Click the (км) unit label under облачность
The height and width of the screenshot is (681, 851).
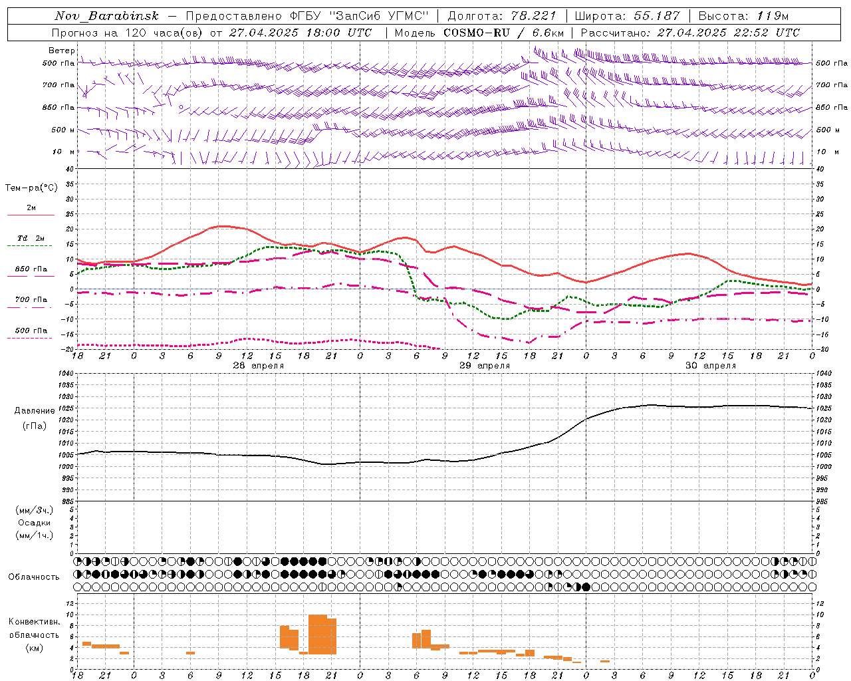(35, 647)
